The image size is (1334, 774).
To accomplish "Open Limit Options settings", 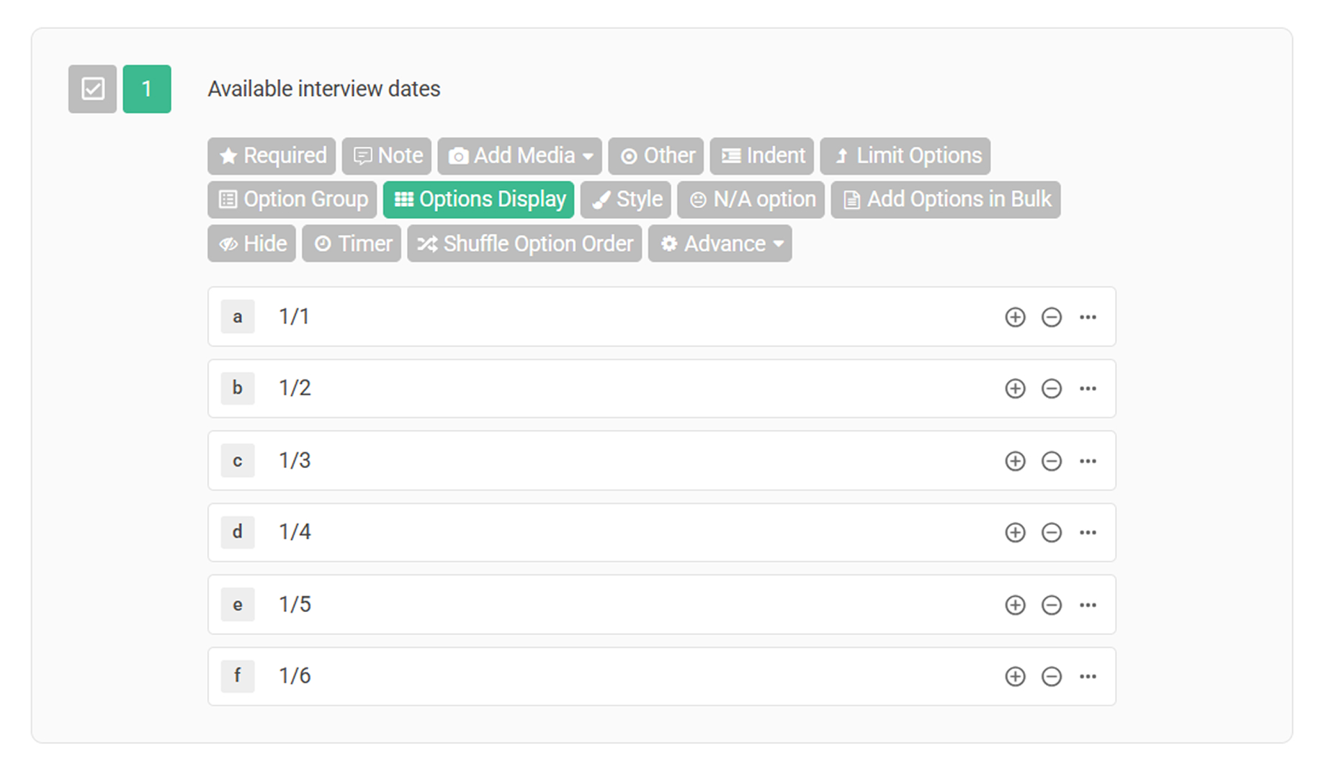I will coord(905,156).
